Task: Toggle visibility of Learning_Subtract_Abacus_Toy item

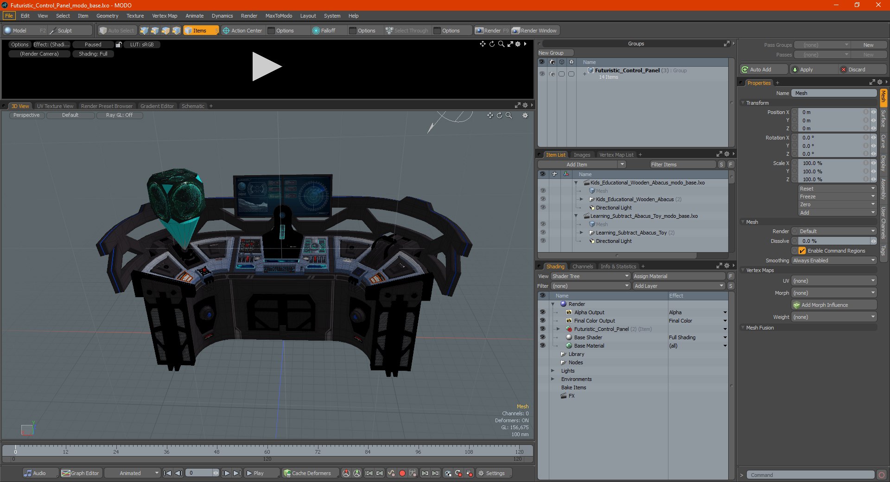Action: coord(543,233)
